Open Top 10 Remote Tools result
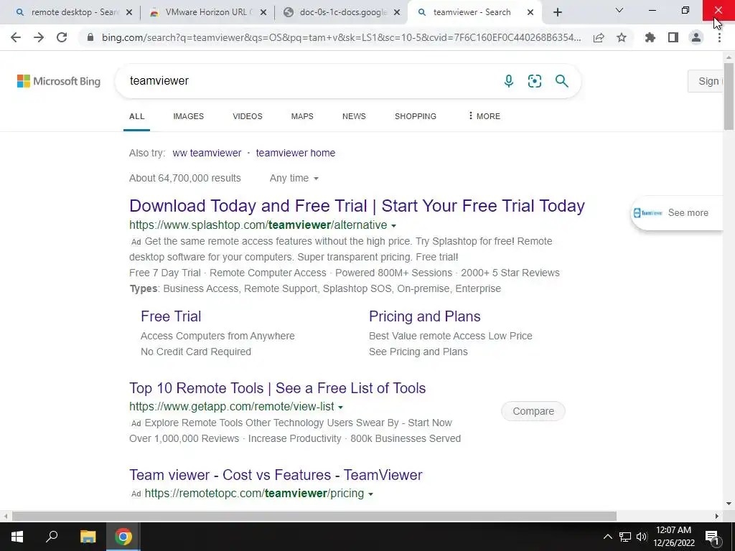Viewport: 735px width, 551px height. pyautogui.click(x=278, y=388)
